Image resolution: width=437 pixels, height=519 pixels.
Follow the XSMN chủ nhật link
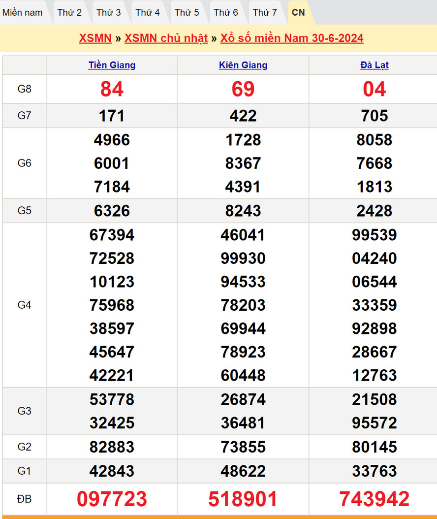[x=166, y=38]
